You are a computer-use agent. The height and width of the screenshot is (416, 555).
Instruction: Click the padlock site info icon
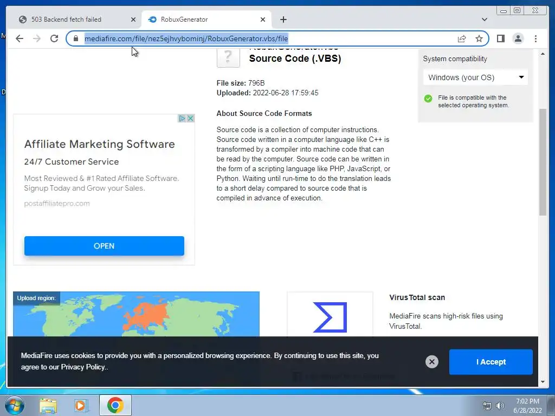click(x=75, y=38)
